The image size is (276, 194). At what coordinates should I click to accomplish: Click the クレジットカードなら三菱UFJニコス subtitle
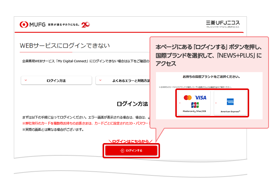coord(223,27)
